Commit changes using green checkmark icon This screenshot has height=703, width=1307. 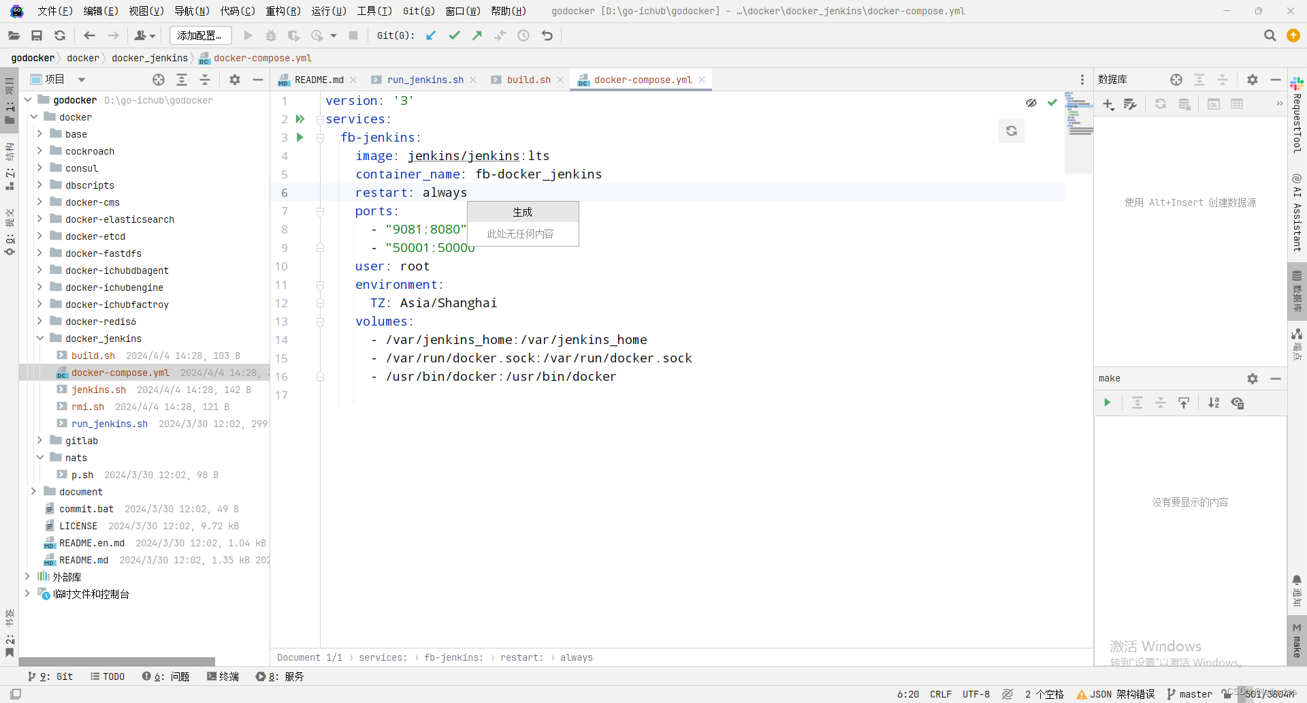[x=454, y=35]
